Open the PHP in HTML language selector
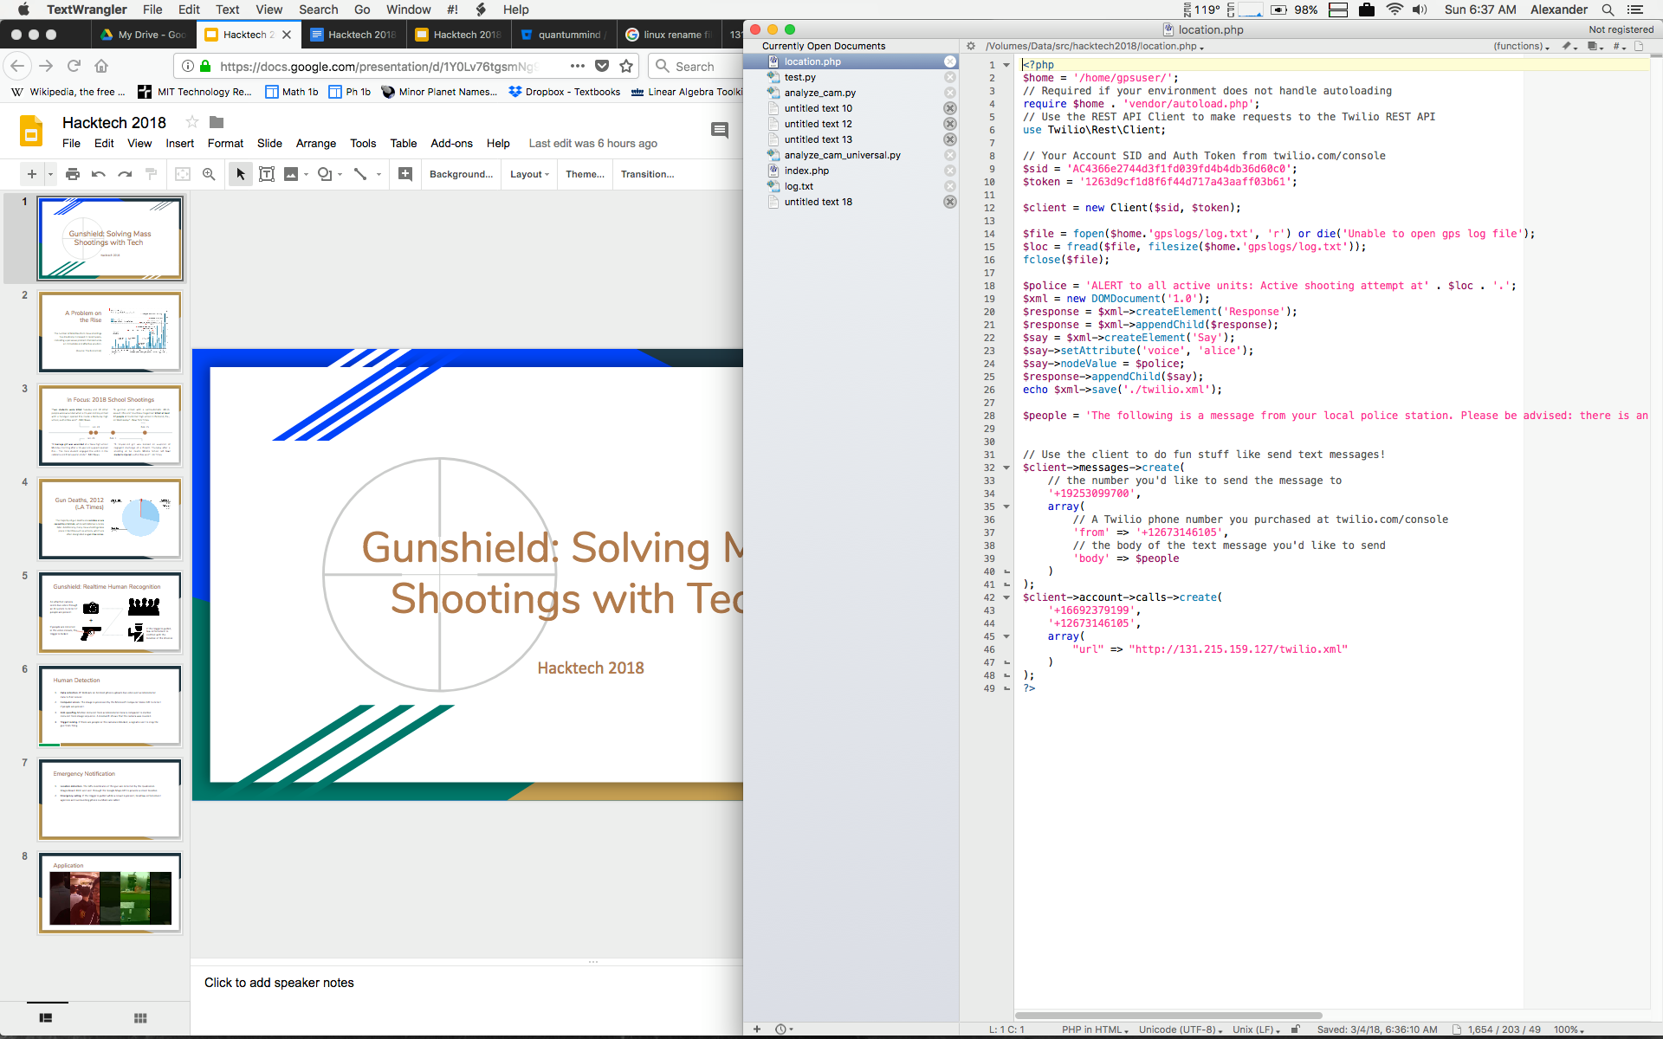The image size is (1663, 1039). click(x=1095, y=1029)
